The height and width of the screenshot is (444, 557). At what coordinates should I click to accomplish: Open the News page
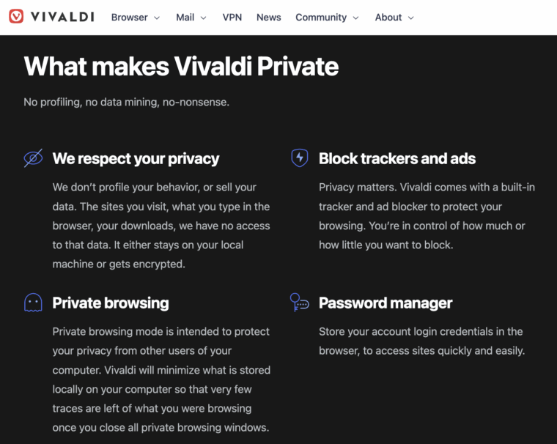(269, 17)
